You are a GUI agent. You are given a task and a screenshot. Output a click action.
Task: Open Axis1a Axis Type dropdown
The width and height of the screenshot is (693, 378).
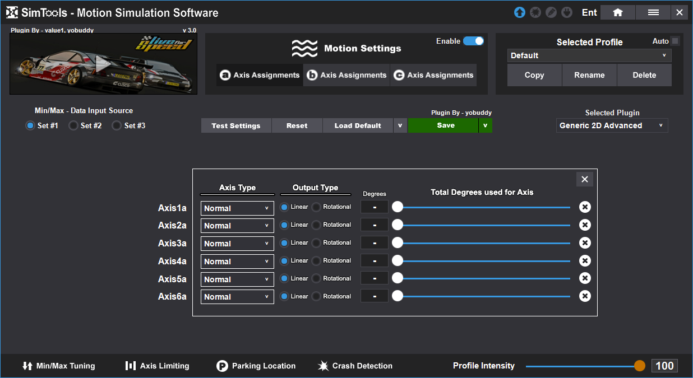pyautogui.click(x=237, y=208)
